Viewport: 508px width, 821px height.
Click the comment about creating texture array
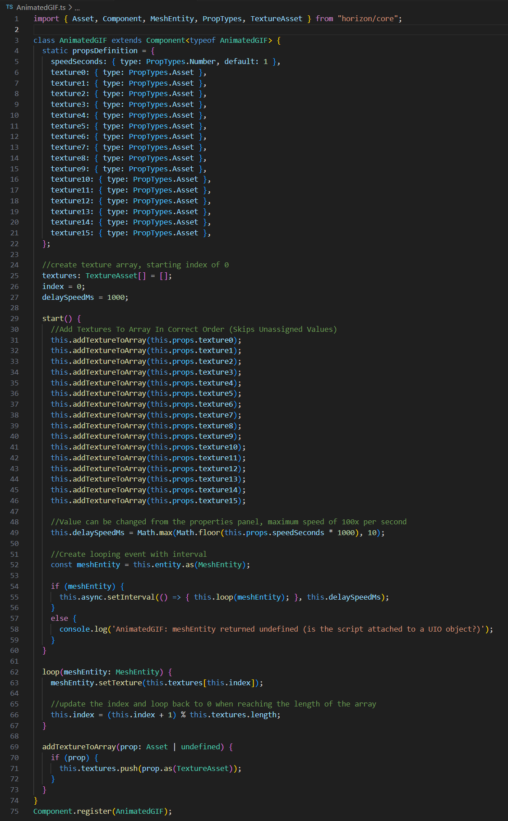[x=135, y=265]
